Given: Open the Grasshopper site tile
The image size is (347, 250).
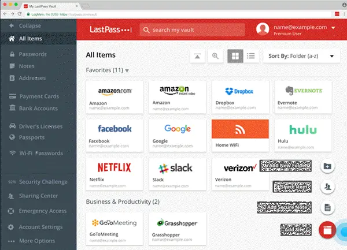Looking at the screenshot, I should 178,229.
